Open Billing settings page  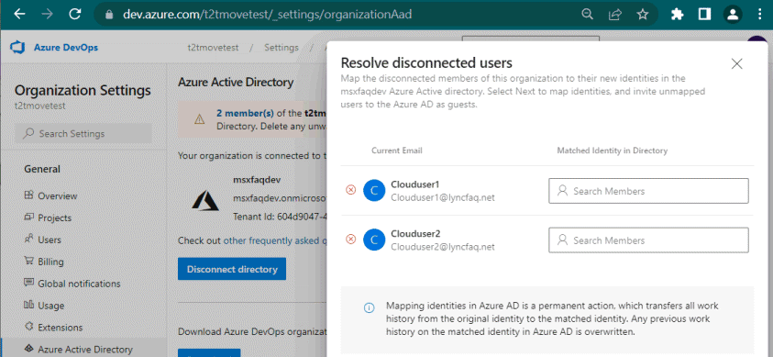(44, 262)
